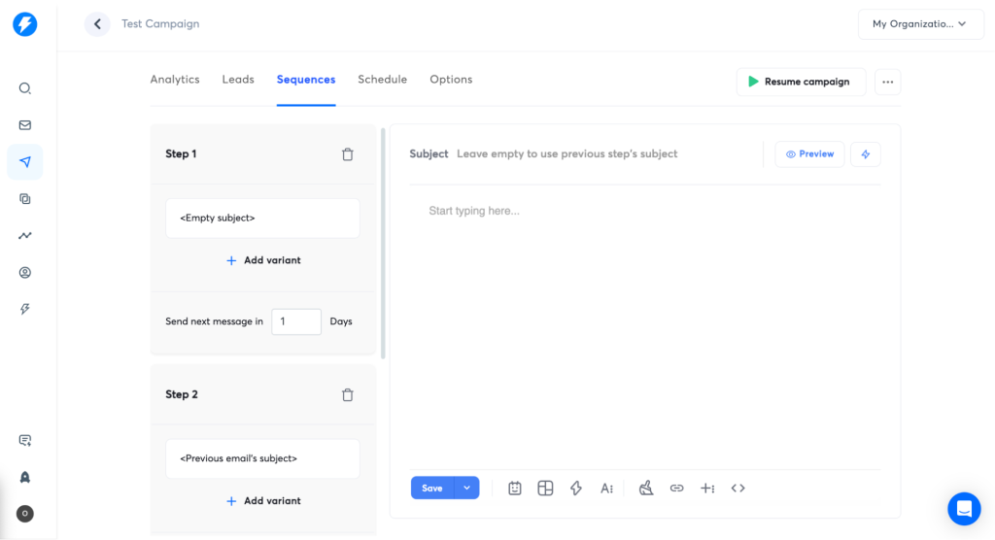Open the feedback chat sidebar icon
The width and height of the screenshot is (995, 540).
24,440
